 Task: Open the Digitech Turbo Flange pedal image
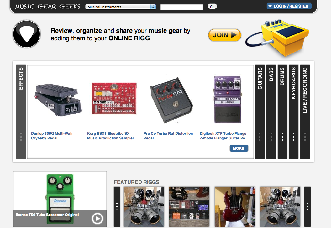(227, 99)
